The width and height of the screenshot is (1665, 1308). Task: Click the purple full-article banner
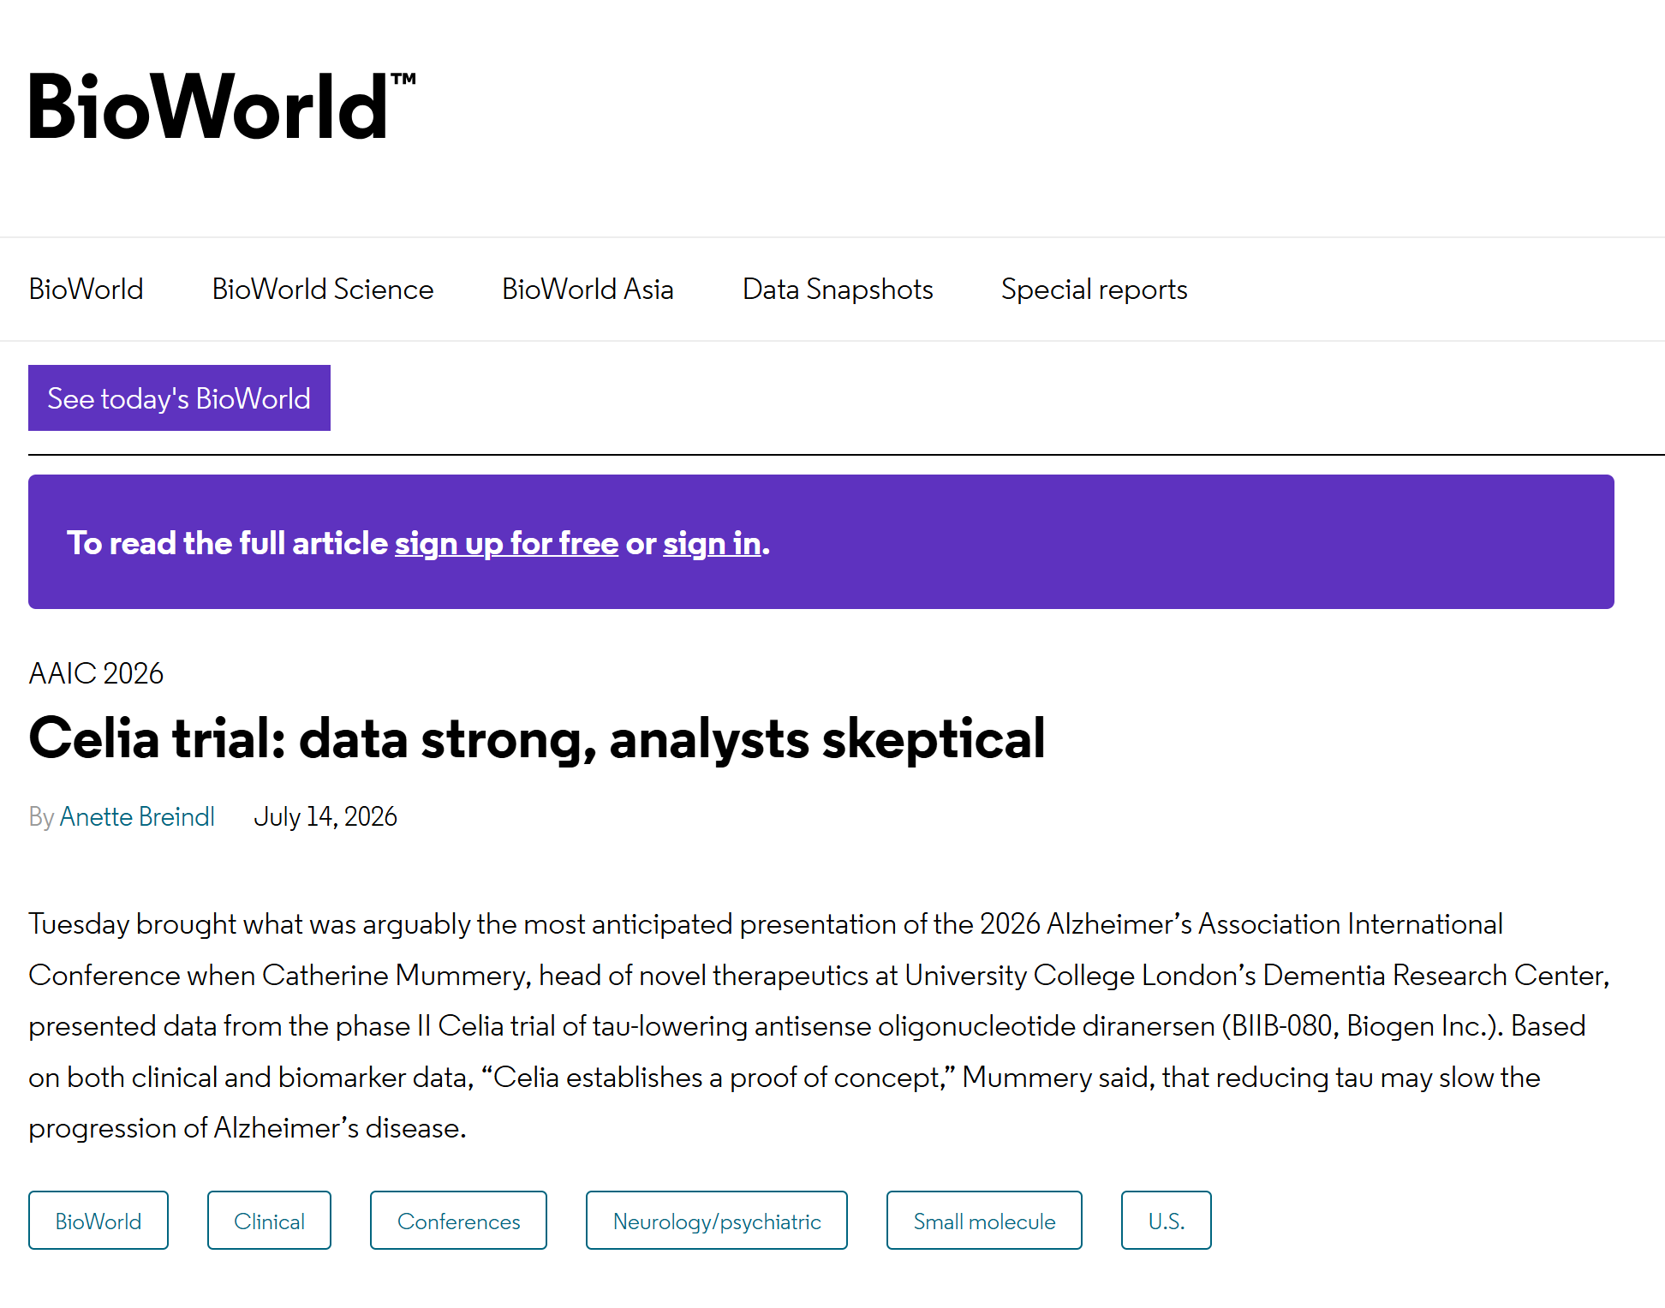pyautogui.click(x=821, y=542)
